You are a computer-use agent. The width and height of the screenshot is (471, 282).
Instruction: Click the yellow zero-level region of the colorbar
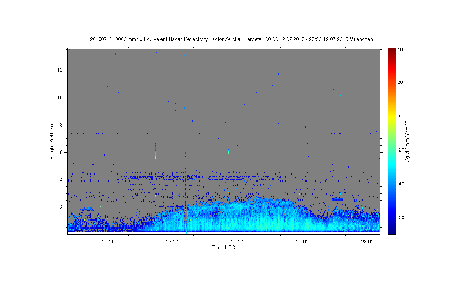(x=392, y=116)
